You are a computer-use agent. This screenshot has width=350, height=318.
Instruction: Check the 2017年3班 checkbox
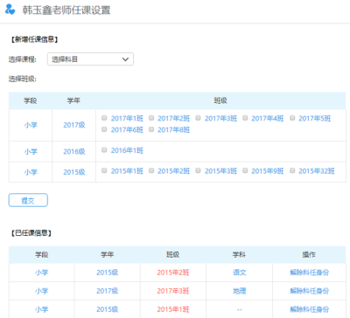[x=198, y=118]
